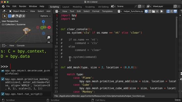Screen dimensions: 182x102
Task: Open the text editor View menu
Action: tap(65, 11)
